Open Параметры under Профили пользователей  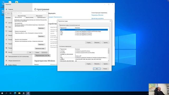41,36
